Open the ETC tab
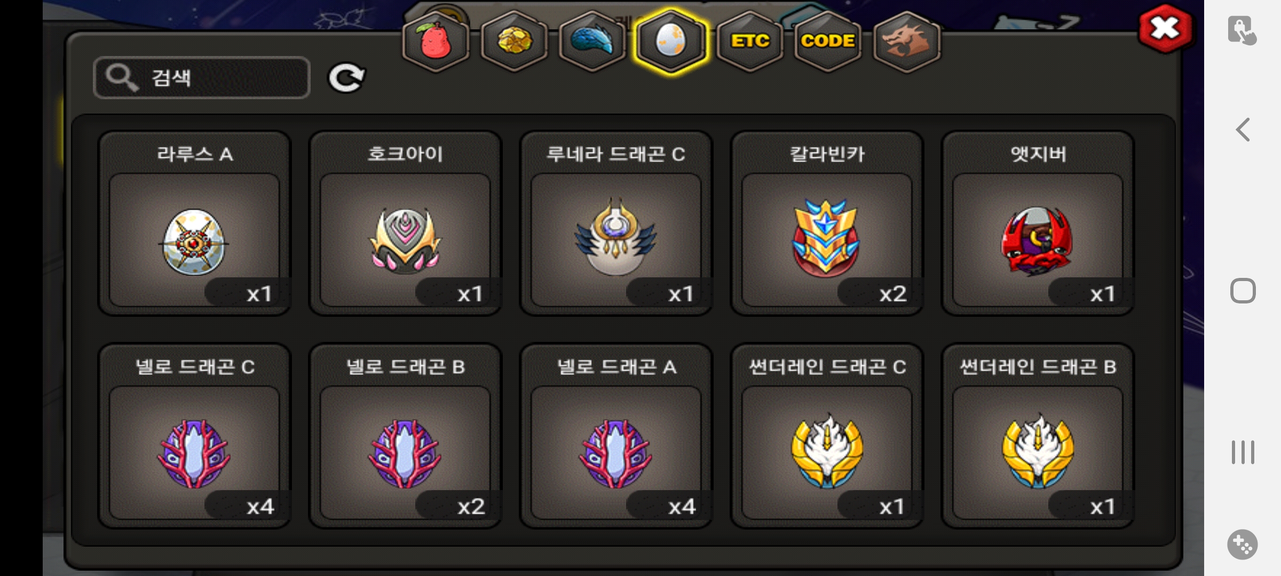 click(750, 42)
